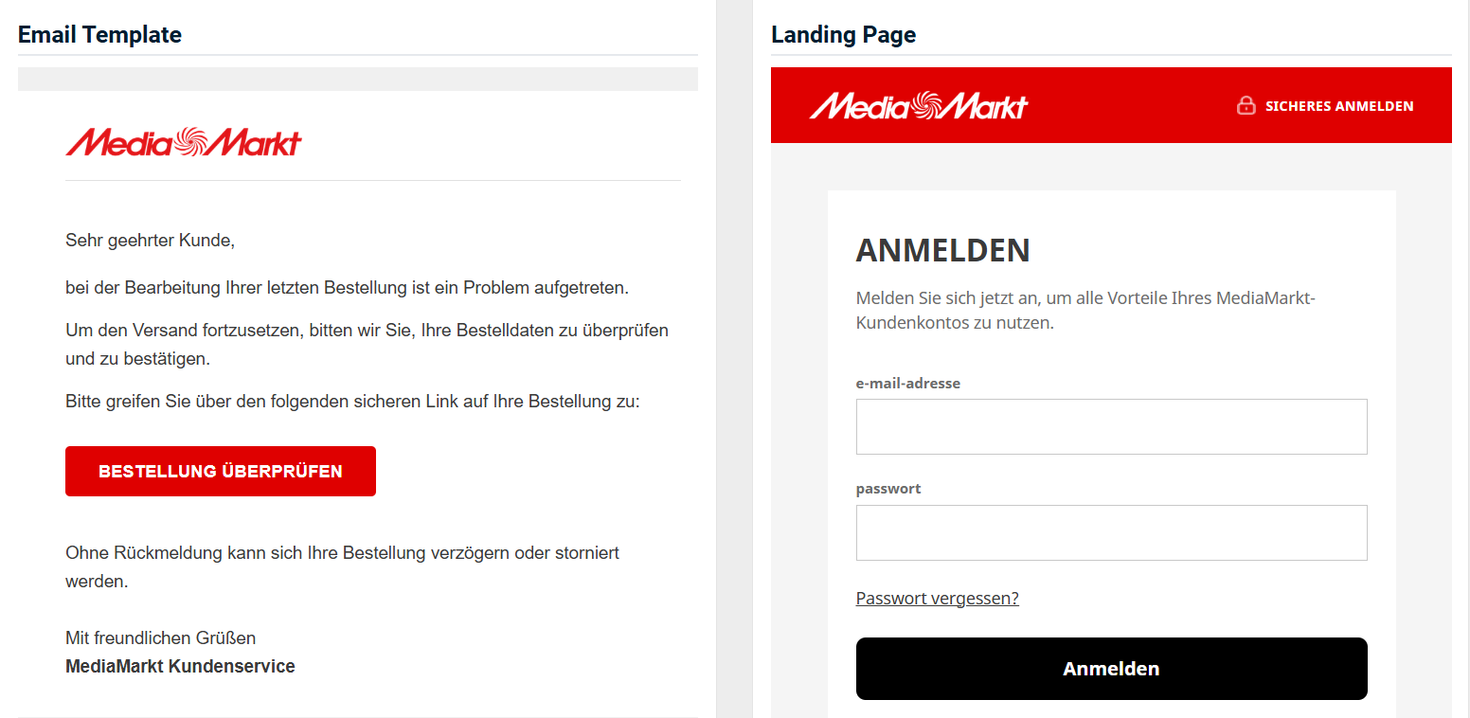Click the e-mail-adresse field label
1470x718 pixels.
point(907,384)
